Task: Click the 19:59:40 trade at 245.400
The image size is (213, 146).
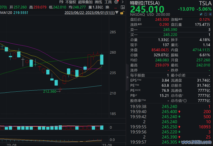Action: [170, 112]
